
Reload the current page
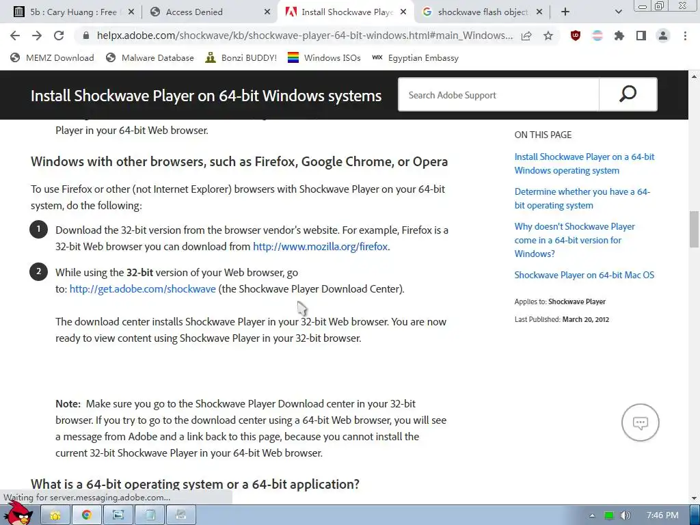(x=59, y=36)
